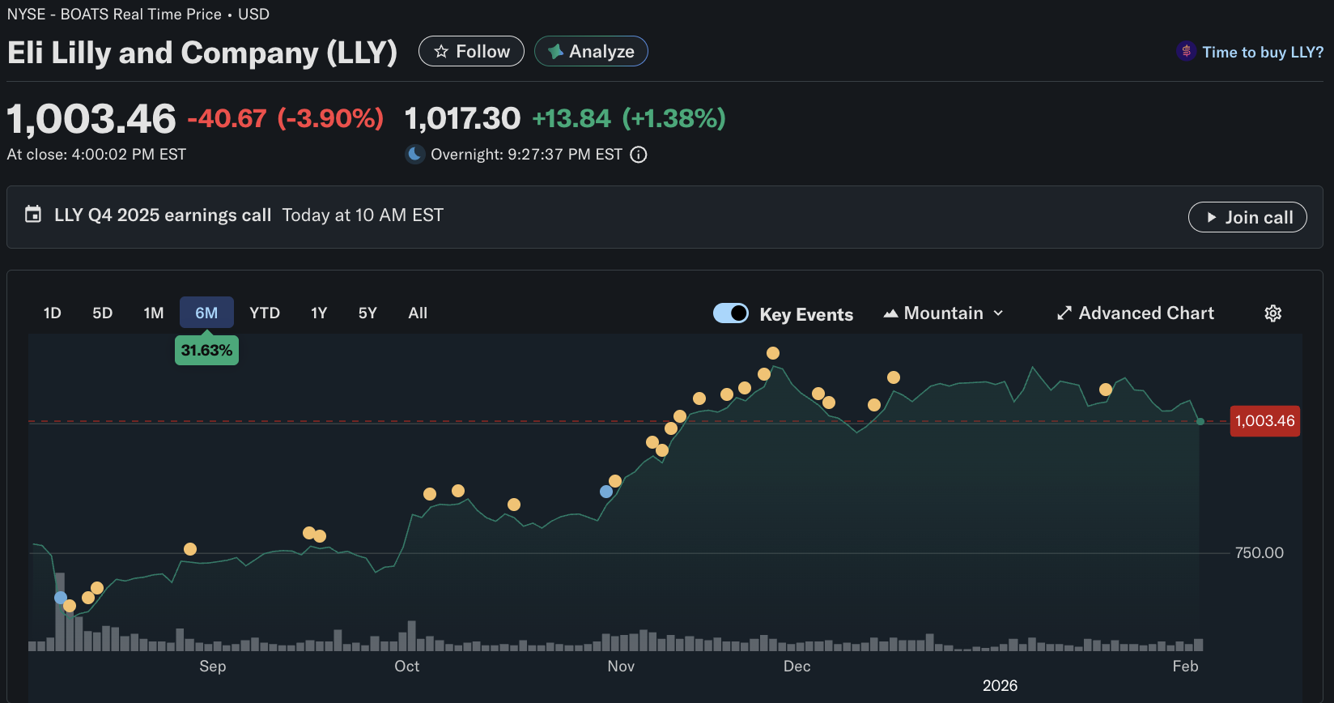The height and width of the screenshot is (703, 1334).
Task: Click the blue event marker near November
Action: pos(606,492)
